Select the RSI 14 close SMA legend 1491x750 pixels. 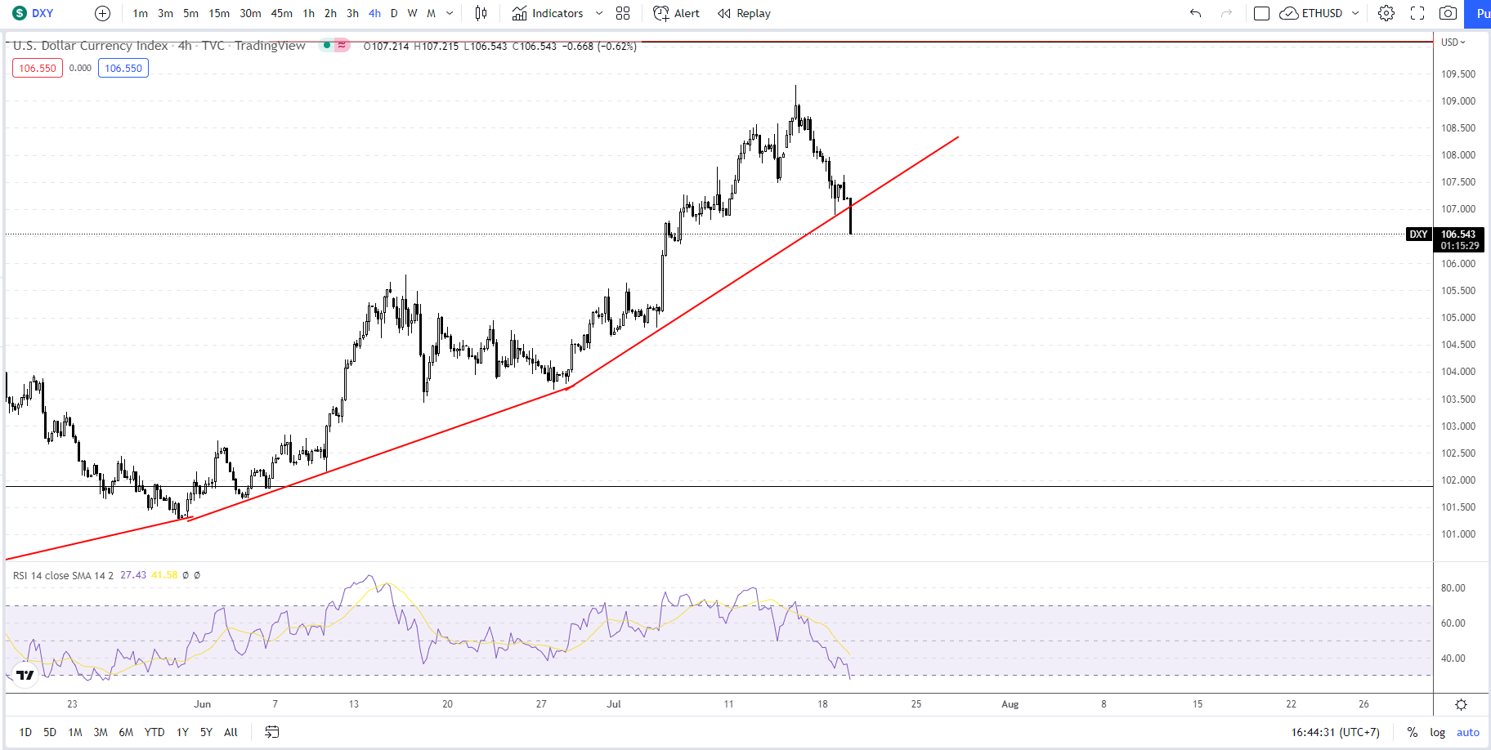[x=63, y=575]
